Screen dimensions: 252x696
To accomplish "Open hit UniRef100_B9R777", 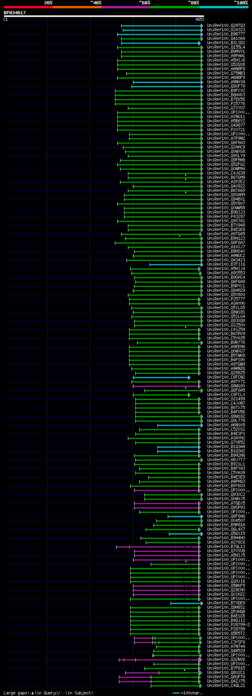I will click(x=226, y=34).
